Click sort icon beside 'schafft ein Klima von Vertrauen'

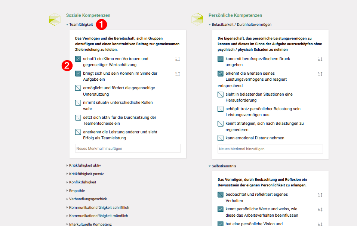pos(178,59)
